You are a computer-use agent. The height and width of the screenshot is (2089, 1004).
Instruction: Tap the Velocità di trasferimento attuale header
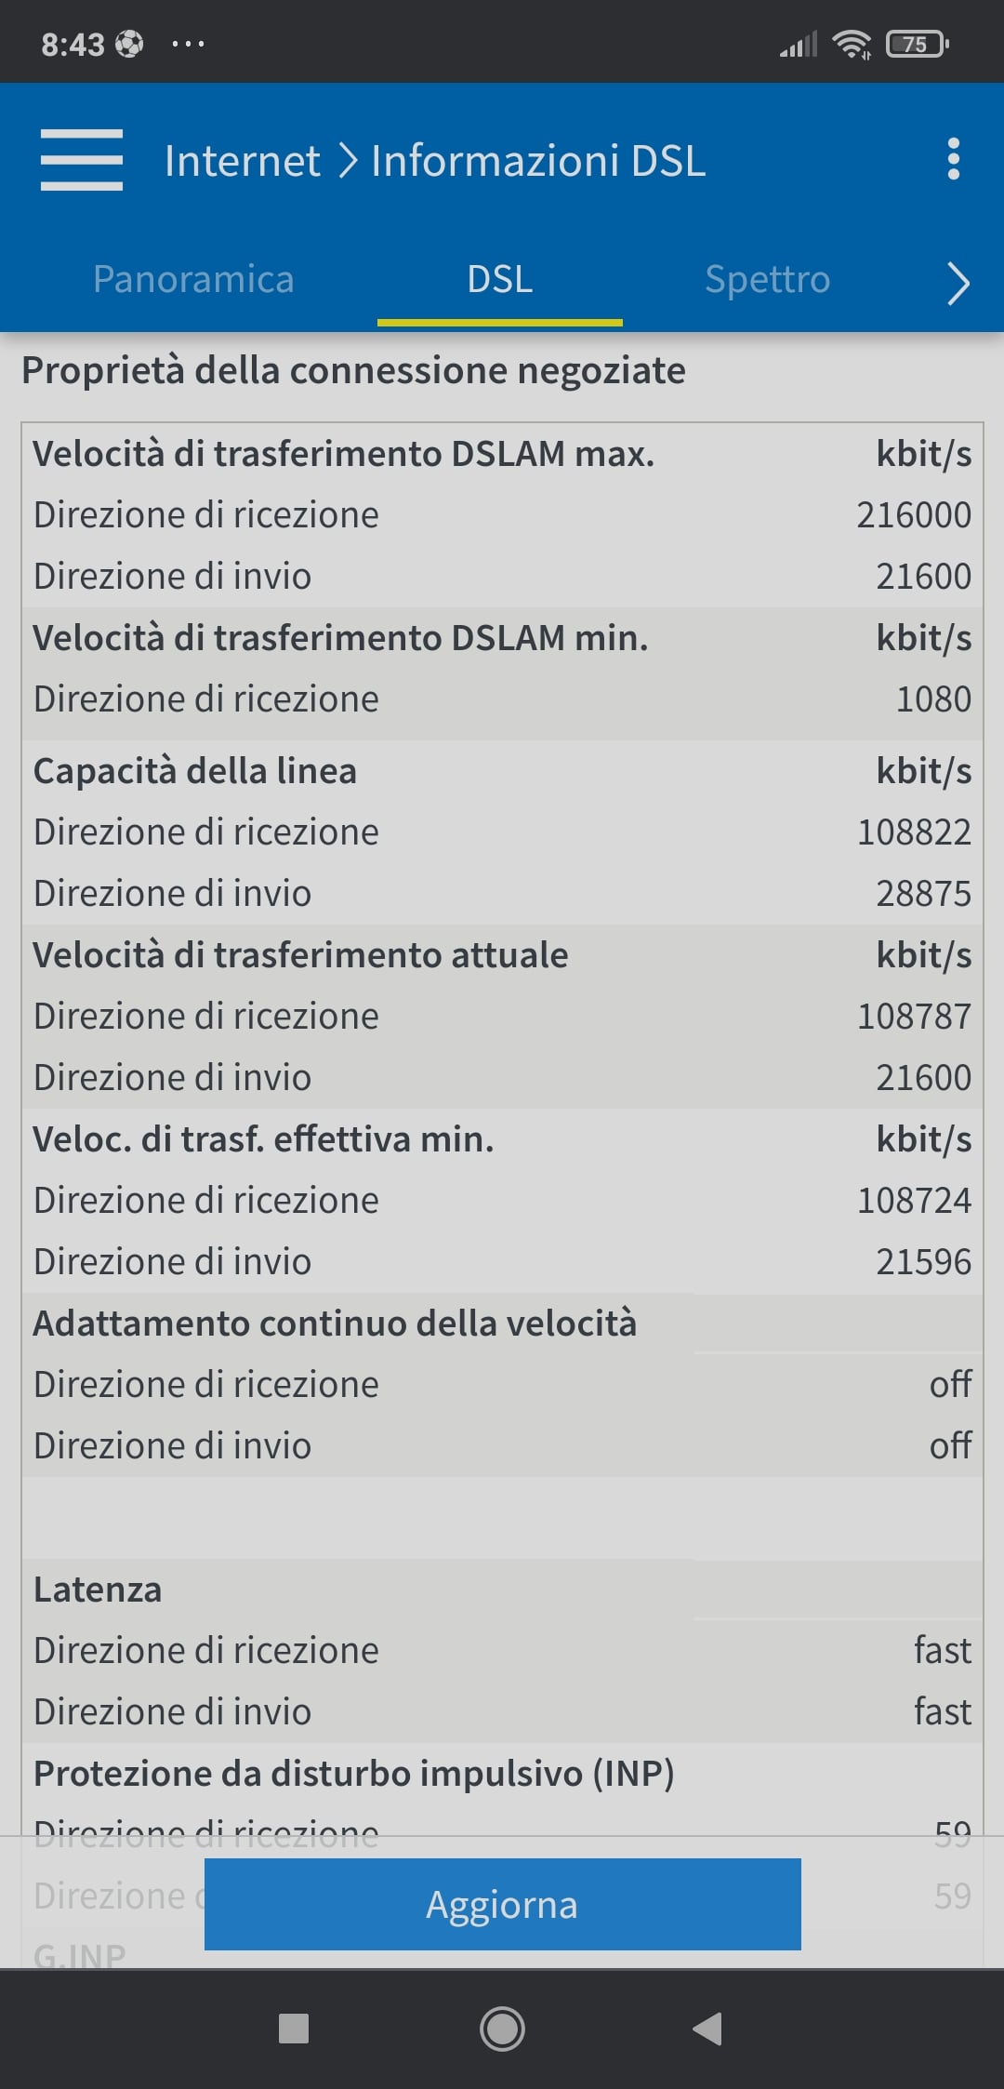(300, 955)
